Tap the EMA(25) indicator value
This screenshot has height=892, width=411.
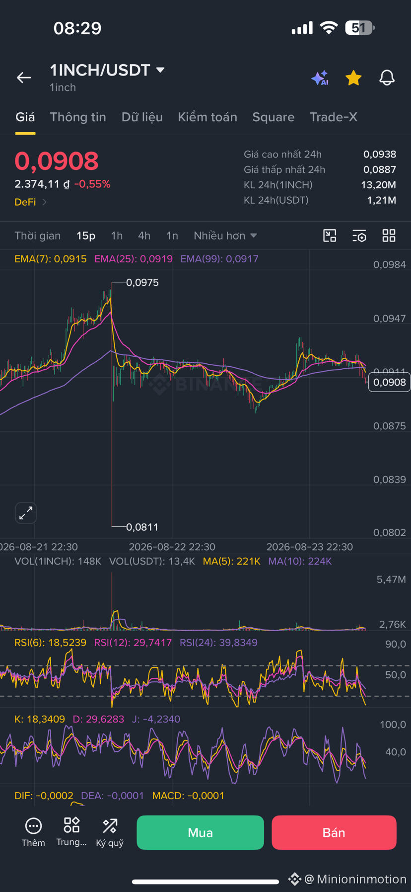[134, 259]
